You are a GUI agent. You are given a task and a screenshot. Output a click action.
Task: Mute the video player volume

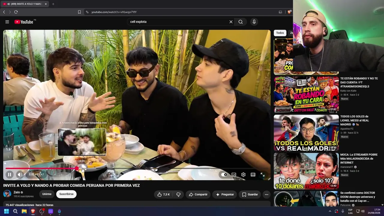point(20,174)
